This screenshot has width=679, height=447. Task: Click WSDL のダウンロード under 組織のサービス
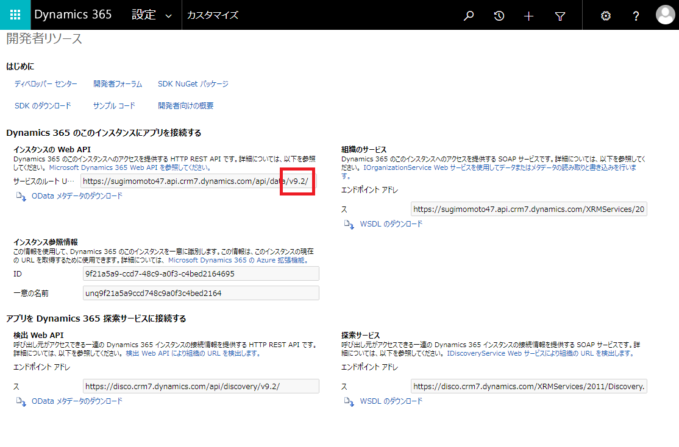pyautogui.click(x=391, y=224)
